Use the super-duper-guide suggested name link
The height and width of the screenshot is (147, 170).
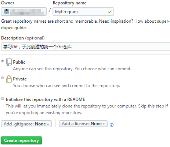pyautogui.click(x=85, y=24)
